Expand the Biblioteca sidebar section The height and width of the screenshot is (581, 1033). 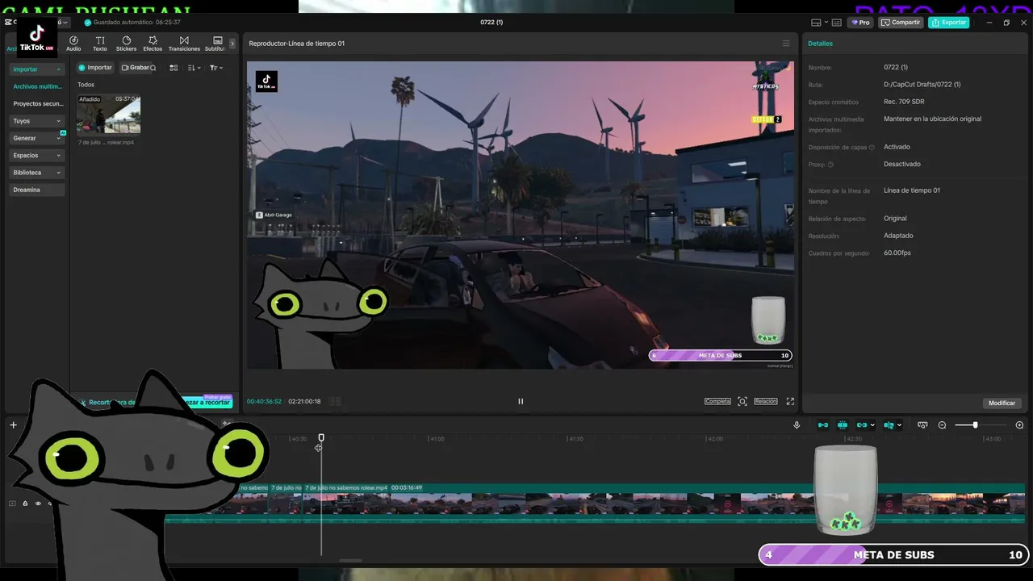tap(37, 173)
